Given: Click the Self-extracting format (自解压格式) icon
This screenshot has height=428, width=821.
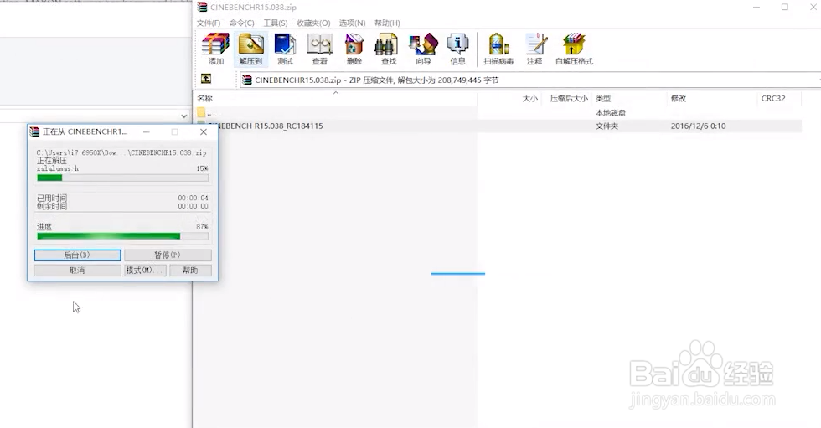Looking at the screenshot, I should 574,49.
